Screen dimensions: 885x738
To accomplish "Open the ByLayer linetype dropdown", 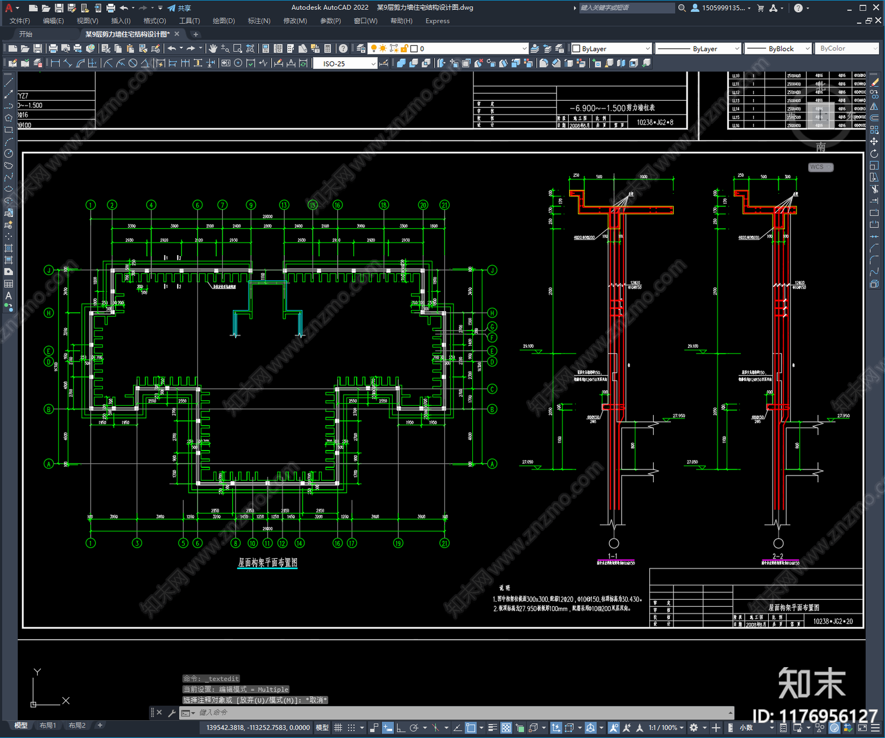I will coord(697,49).
